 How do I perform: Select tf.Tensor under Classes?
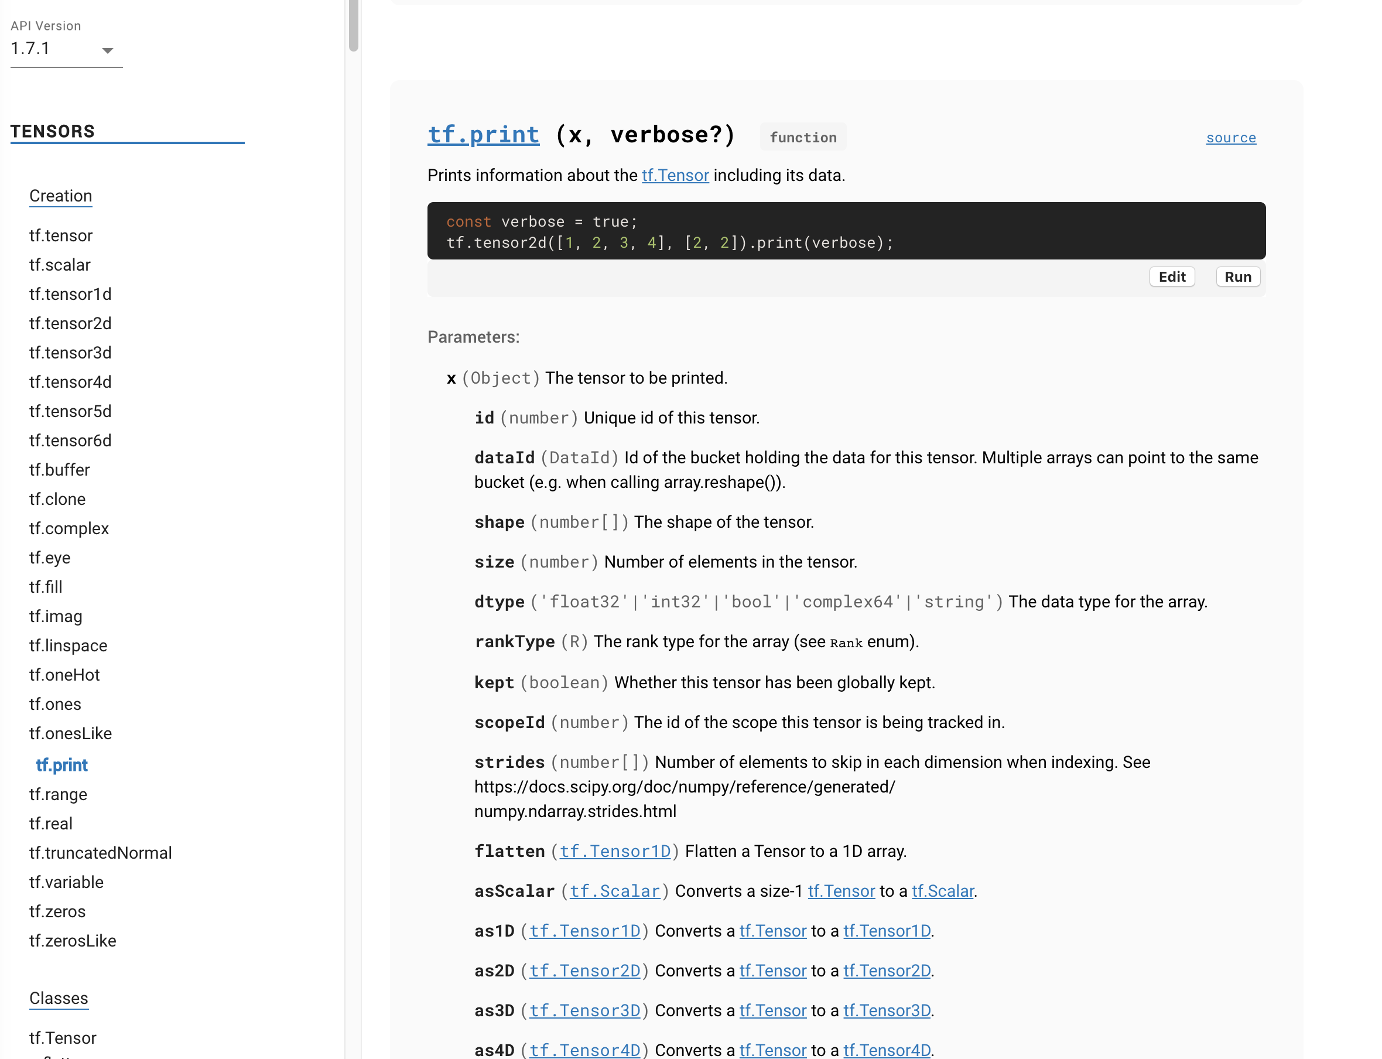(x=63, y=1037)
